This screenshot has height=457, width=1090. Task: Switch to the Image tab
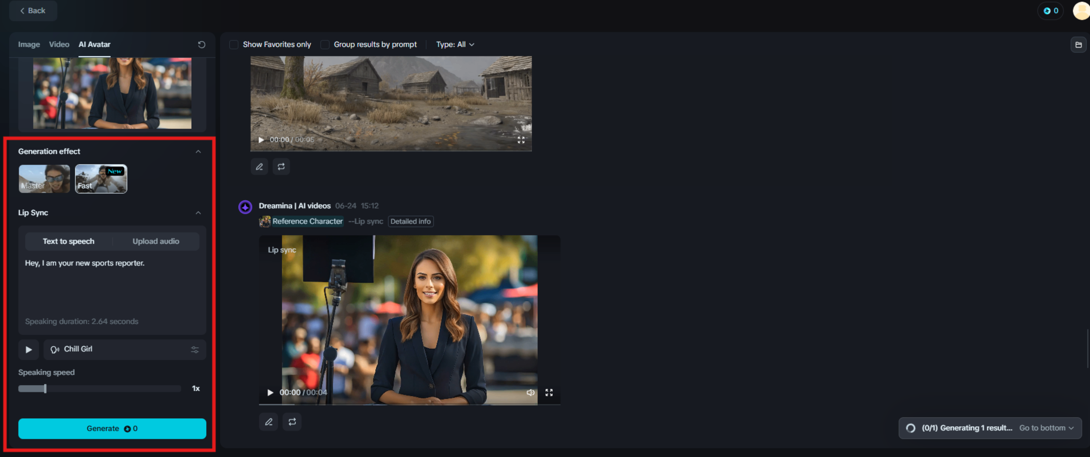pos(29,44)
